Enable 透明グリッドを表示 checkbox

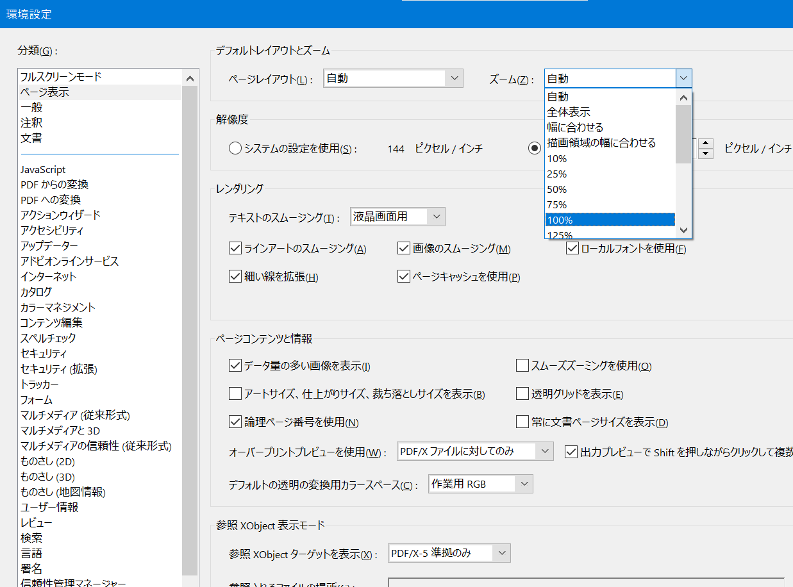pyautogui.click(x=522, y=394)
